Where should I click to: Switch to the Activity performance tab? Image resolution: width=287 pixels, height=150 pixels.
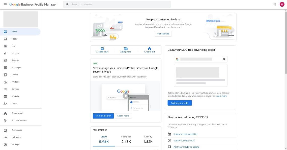pyautogui.click(x=148, y=140)
